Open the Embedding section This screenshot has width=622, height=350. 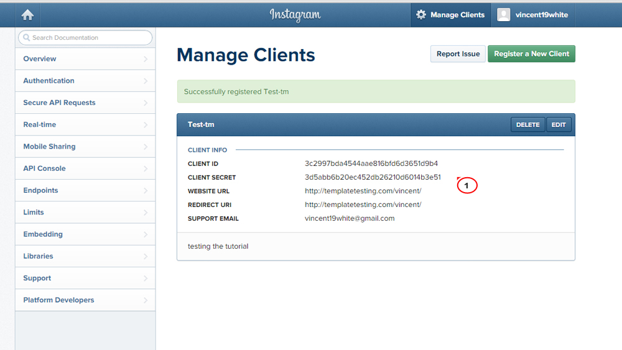pyautogui.click(x=85, y=234)
